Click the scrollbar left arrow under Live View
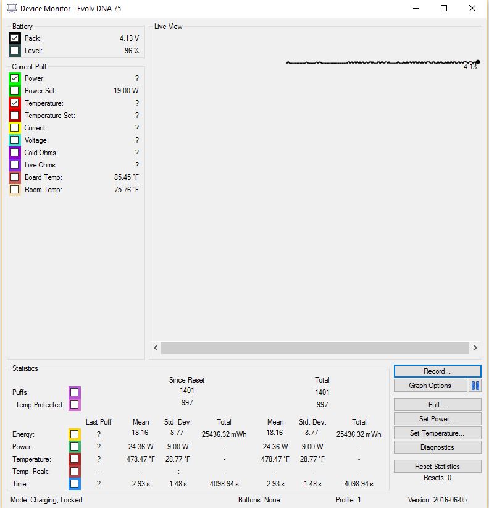The image size is (489, 508). point(156,348)
